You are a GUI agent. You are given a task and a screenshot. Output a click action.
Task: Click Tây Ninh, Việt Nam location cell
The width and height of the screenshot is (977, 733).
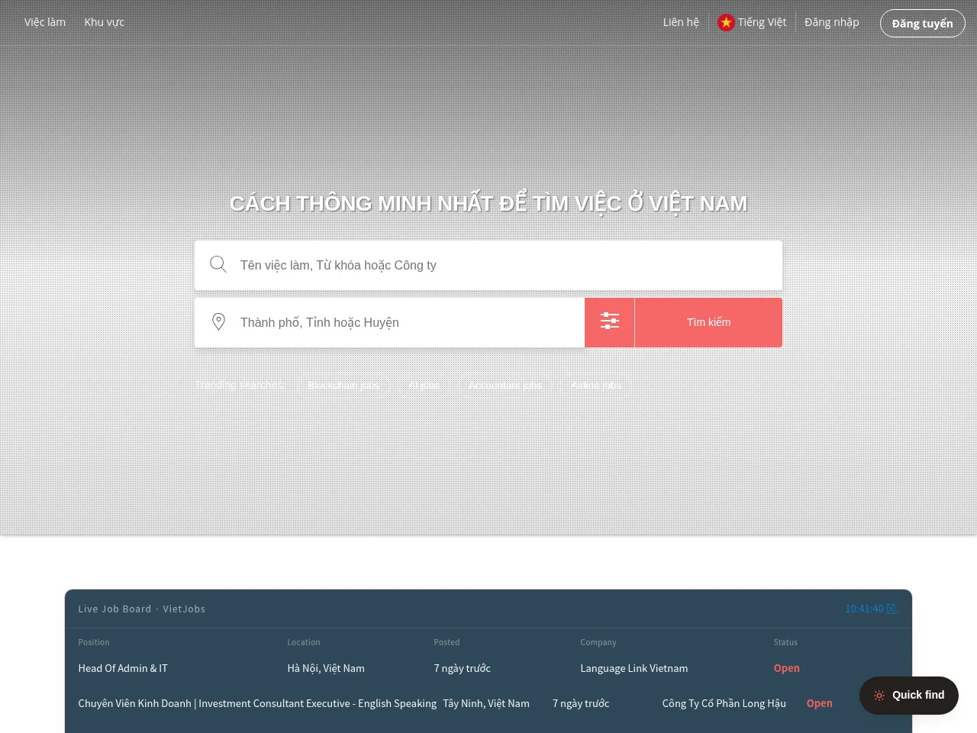tap(486, 703)
